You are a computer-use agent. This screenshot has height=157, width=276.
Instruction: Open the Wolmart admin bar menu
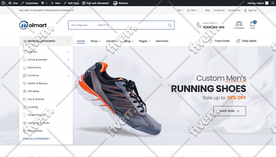[121, 3]
